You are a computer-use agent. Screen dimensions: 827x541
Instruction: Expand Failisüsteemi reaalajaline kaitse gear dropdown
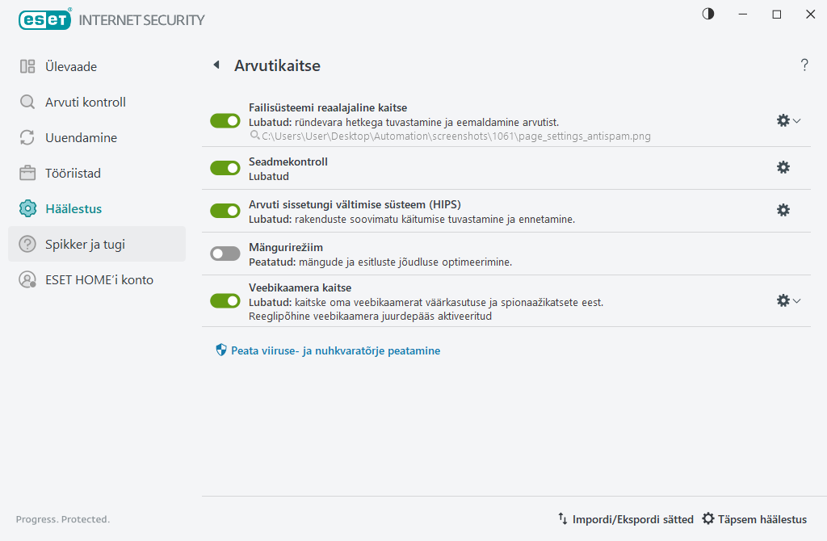(788, 120)
